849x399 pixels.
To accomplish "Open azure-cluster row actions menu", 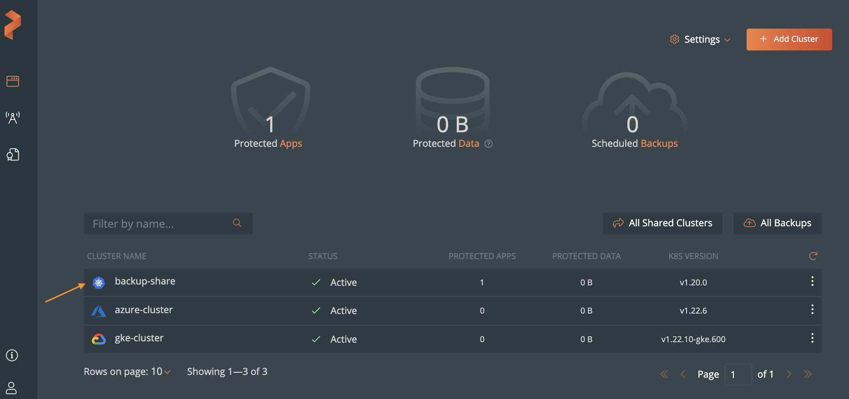I will (x=812, y=310).
